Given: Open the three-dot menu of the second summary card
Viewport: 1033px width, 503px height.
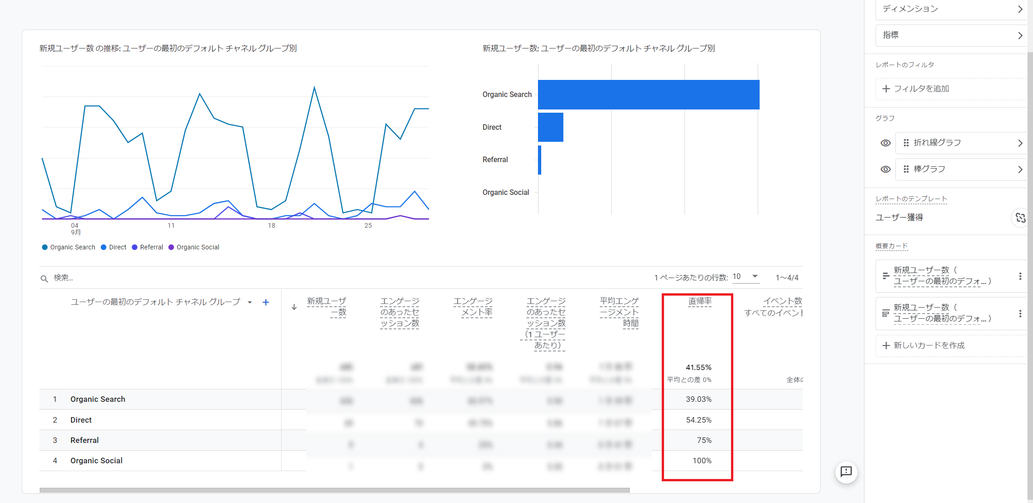Looking at the screenshot, I should click(x=1020, y=314).
